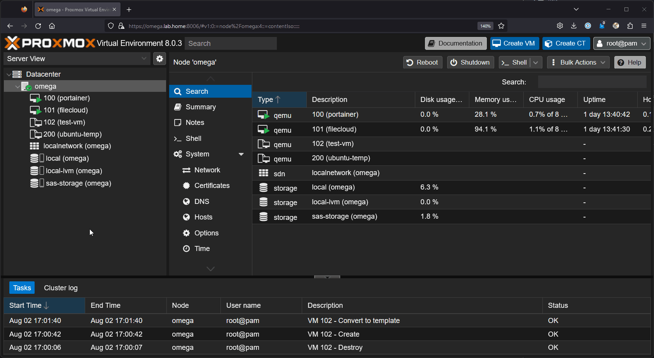Open the Documentation button
Image resolution: width=654 pixels, height=358 pixels.
tap(456, 43)
